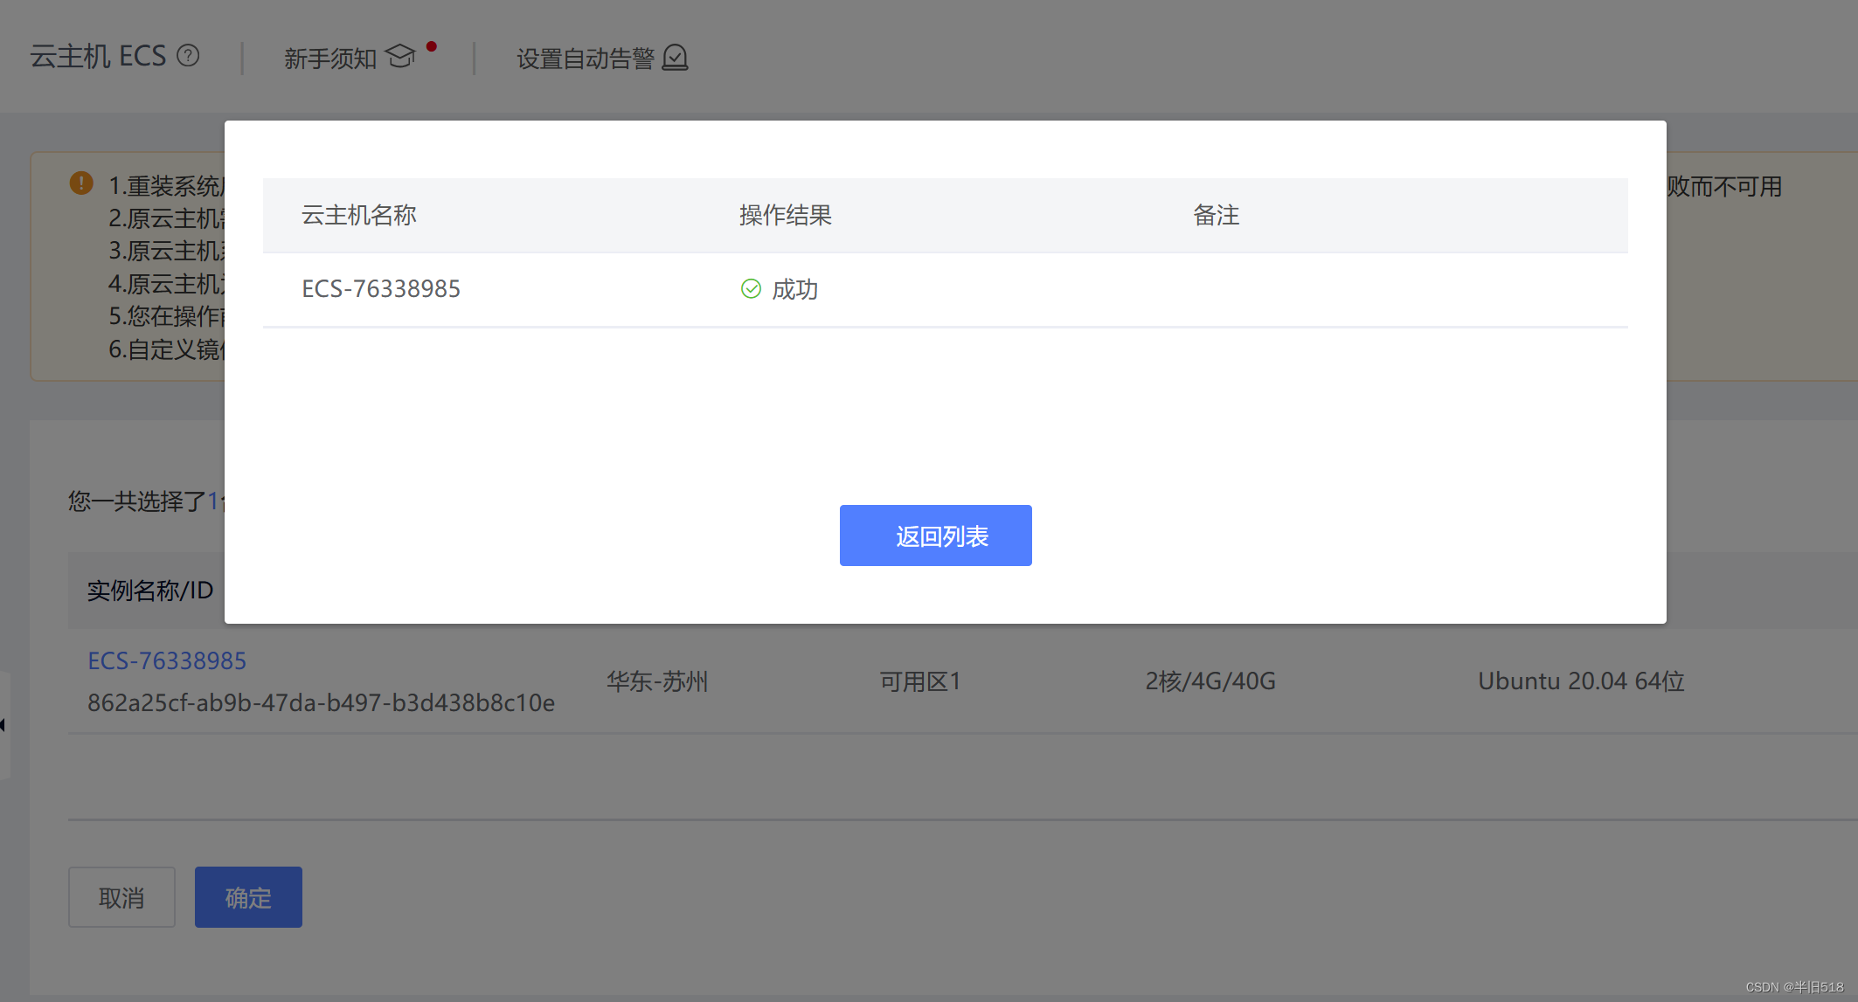Click the help icon beside 云主机 ECS
The height and width of the screenshot is (1002, 1858).
pos(188,56)
